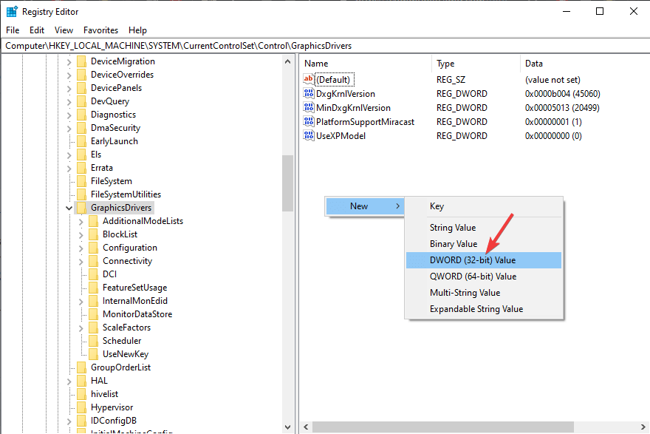Click the DCI folder icon
The image size is (650, 434).
[x=94, y=274]
